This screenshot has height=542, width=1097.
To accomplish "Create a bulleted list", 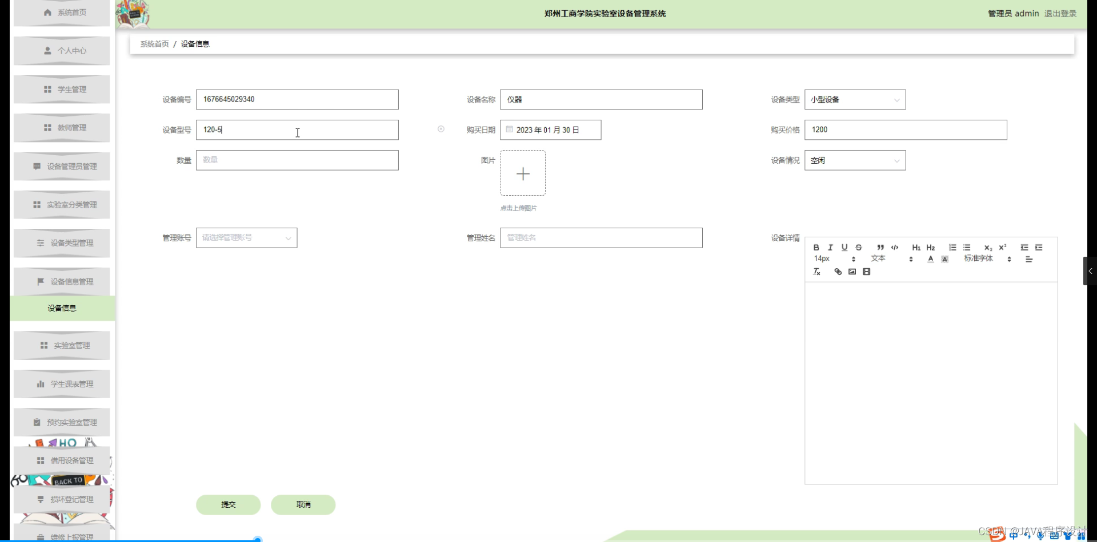I will [x=967, y=248].
